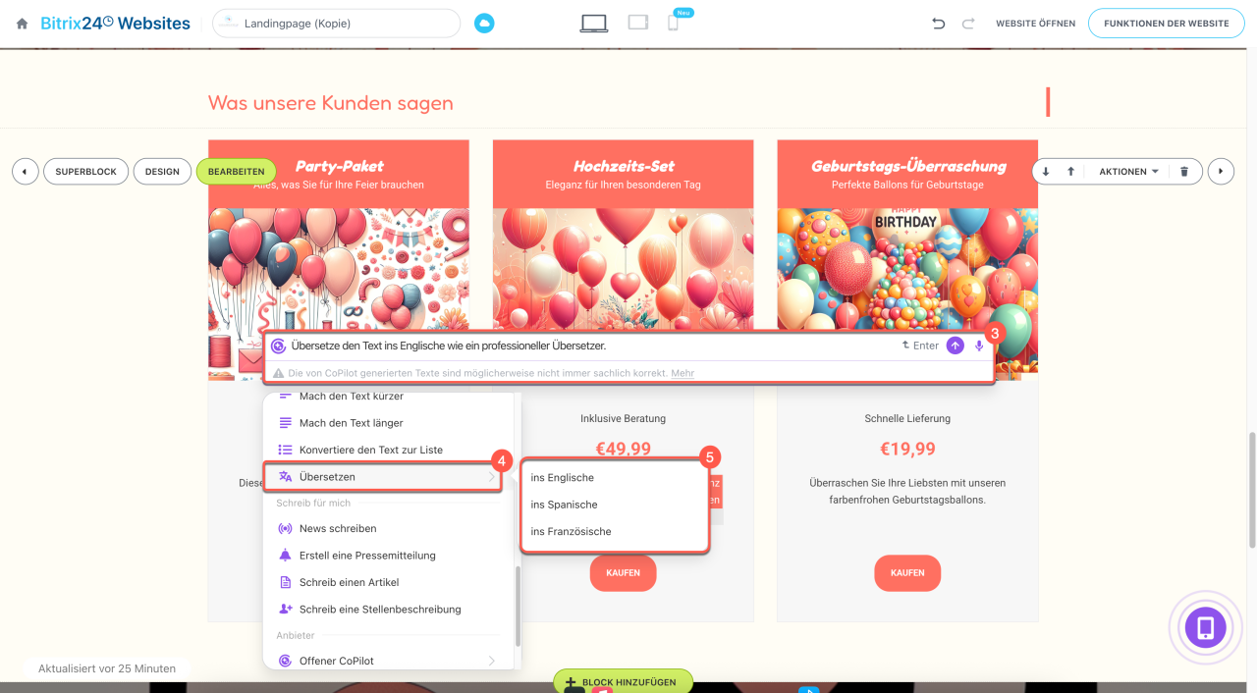This screenshot has width=1257, height=693.
Task: Click Funktionen der Website button
Action: coord(1166,24)
